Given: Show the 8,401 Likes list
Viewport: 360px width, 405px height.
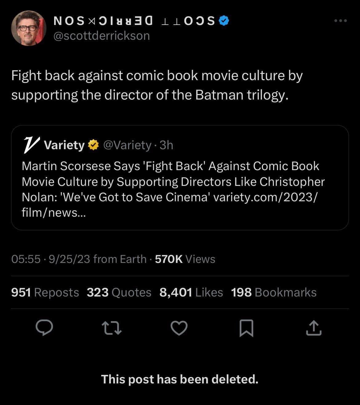Looking at the screenshot, I should coord(191,292).
